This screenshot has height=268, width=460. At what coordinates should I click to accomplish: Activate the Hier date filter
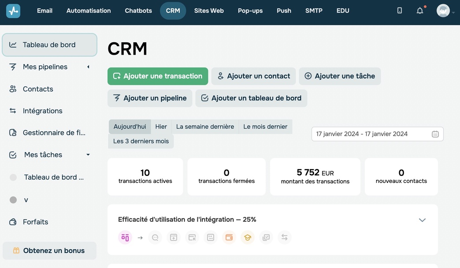click(161, 127)
